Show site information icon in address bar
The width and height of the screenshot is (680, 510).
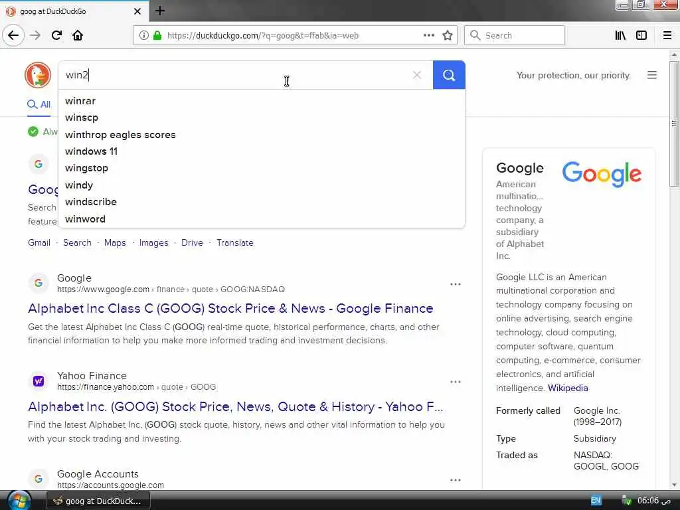[x=143, y=36]
